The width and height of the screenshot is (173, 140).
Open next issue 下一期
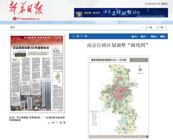[160, 27]
